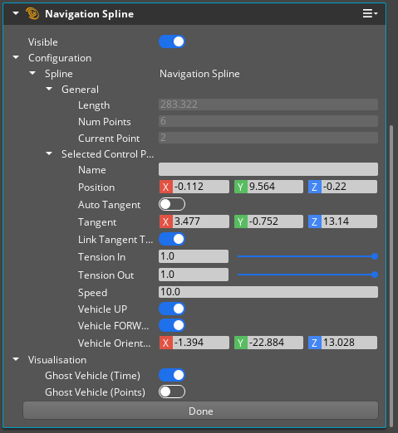This screenshot has height=433, width=398.
Task: Click the Vehicle Orient... Z field 13.028
Action: click(x=349, y=343)
